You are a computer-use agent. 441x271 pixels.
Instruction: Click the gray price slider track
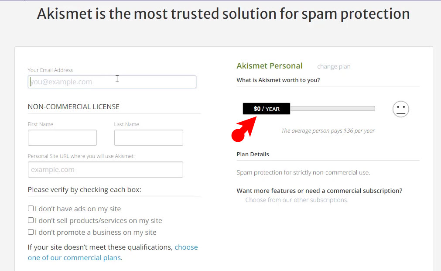(332, 109)
